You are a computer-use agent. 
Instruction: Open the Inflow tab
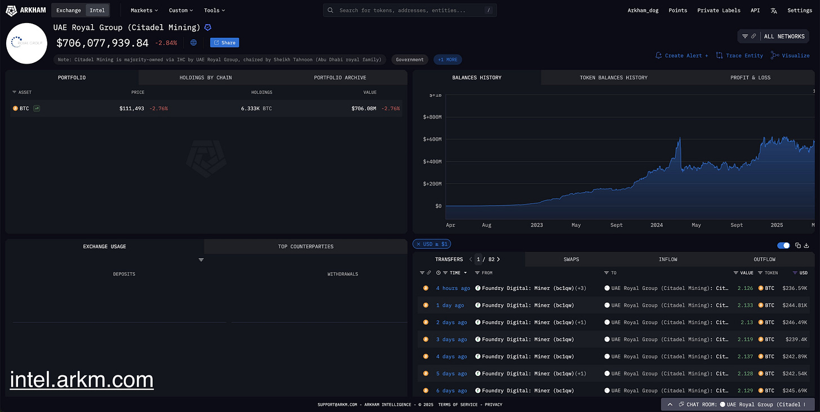tap(668, 259)
